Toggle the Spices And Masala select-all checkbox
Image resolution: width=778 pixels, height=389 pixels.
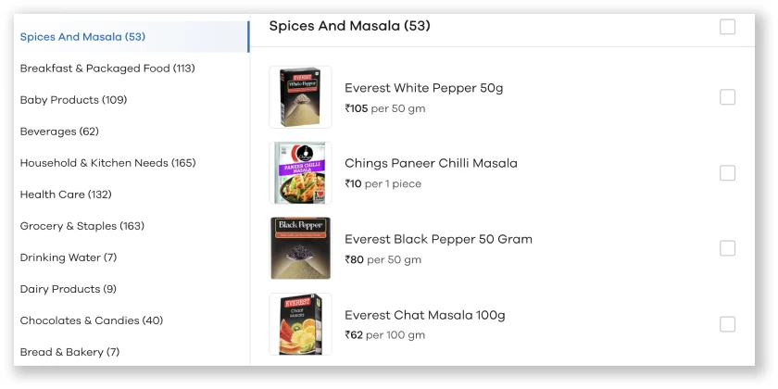tap(727, 27)
